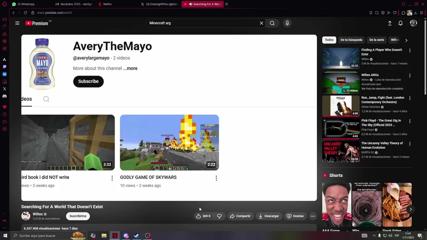Screen dimensions: 427x240
Task: Show next Shorts with arrow
Action: coord(411,209)
